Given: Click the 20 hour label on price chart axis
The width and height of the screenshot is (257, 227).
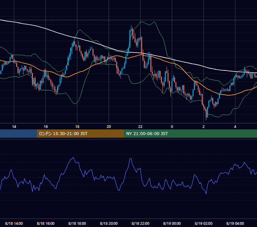Looking at the screenshot, I should pos(109,127).
